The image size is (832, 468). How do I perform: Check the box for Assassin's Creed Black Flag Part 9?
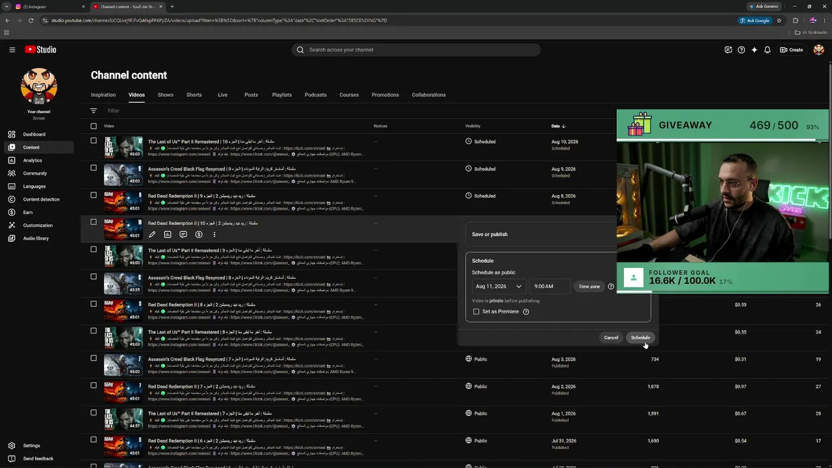pos(94,168)
